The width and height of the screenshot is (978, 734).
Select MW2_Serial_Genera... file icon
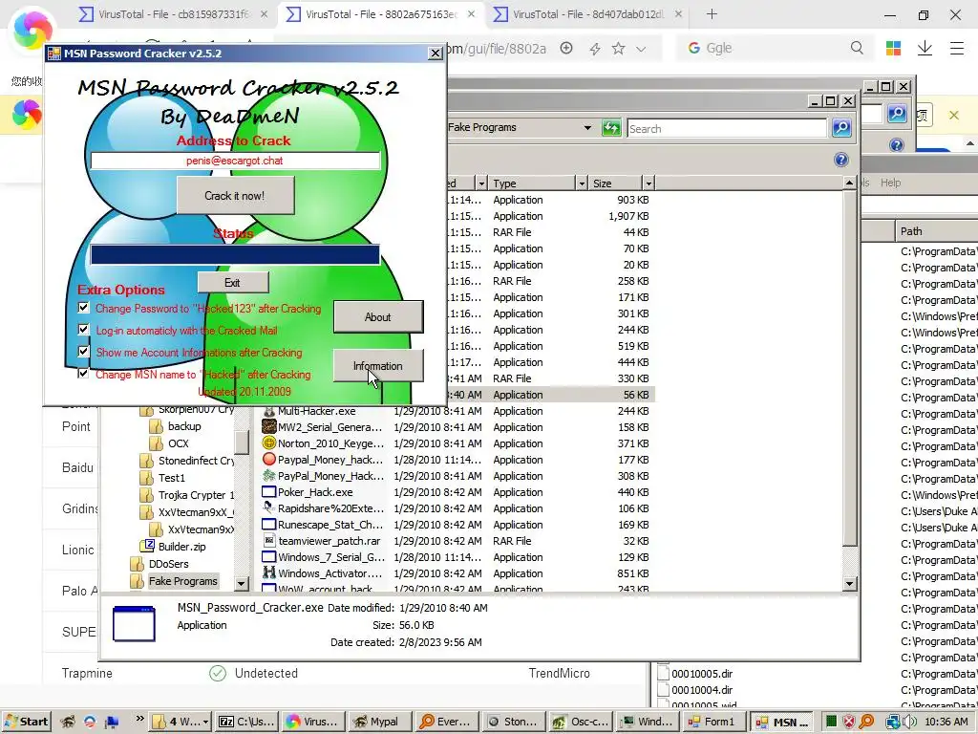click(x=268, y=427)
